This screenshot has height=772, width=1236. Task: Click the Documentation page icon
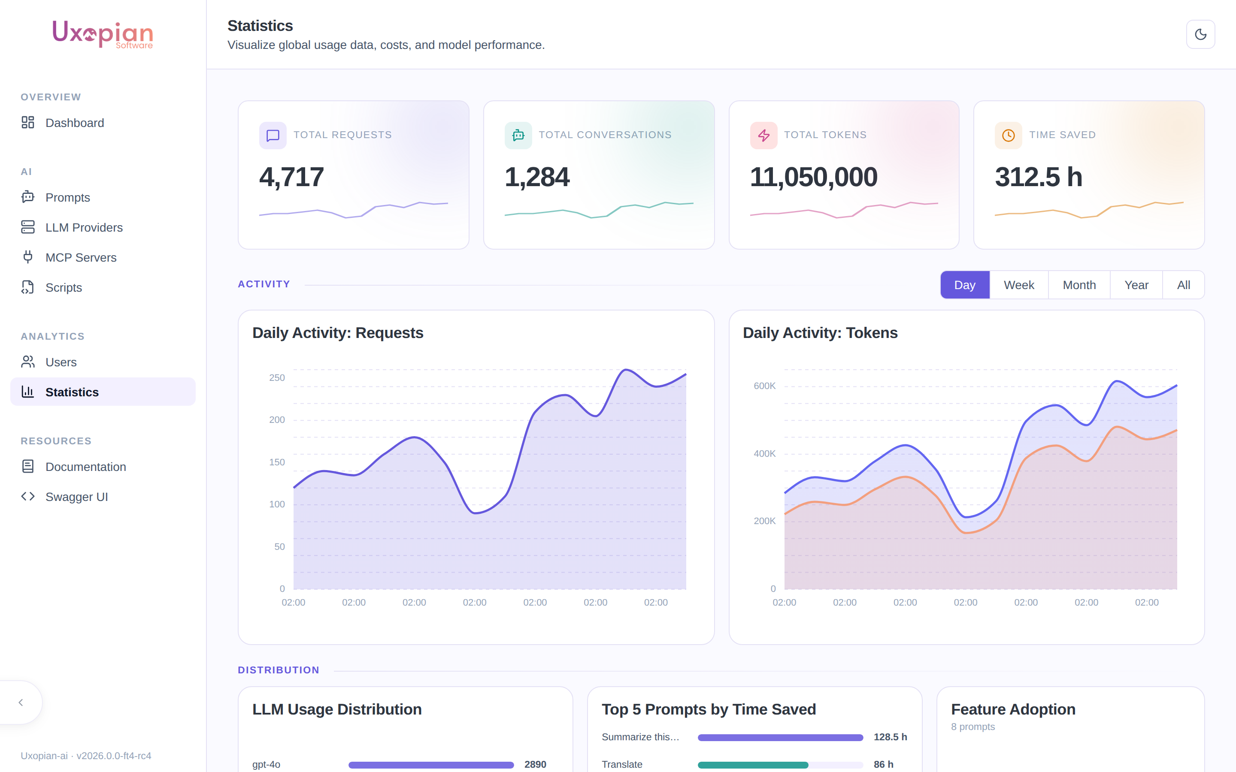[x=27, y=466]
